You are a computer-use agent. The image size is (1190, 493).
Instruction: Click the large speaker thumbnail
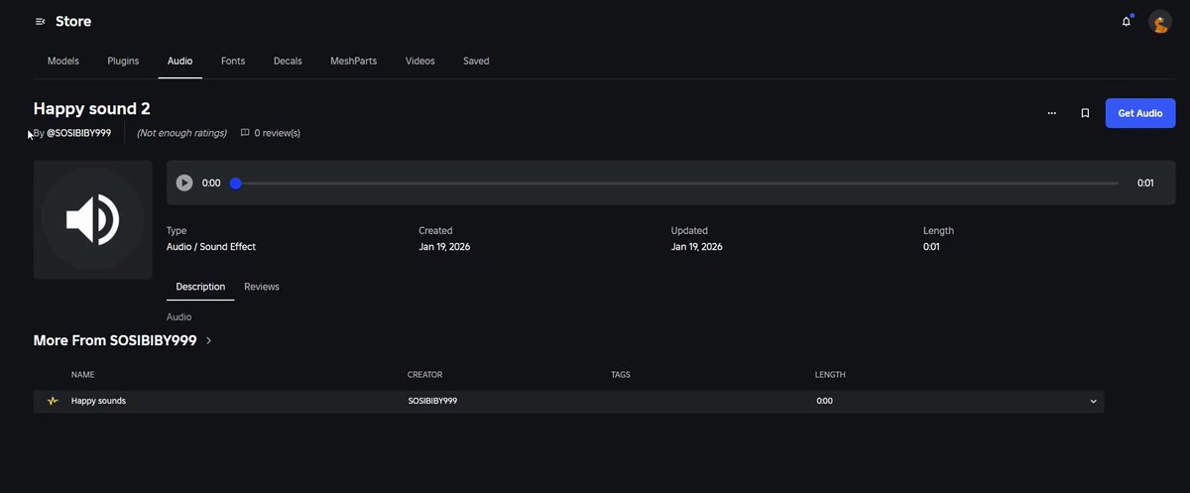click(92, 219)
